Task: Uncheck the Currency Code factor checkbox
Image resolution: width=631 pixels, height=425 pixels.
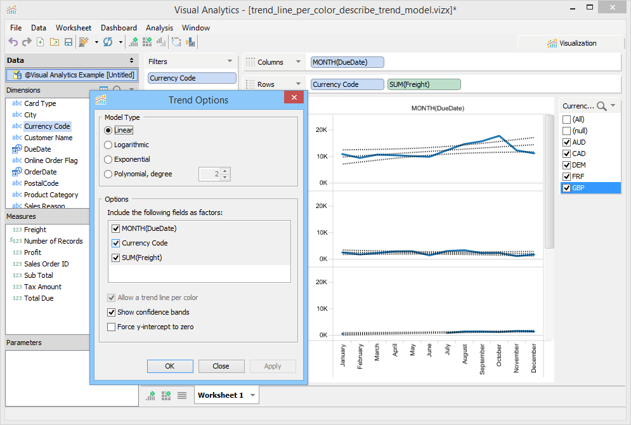Action: tap(116, 243)
